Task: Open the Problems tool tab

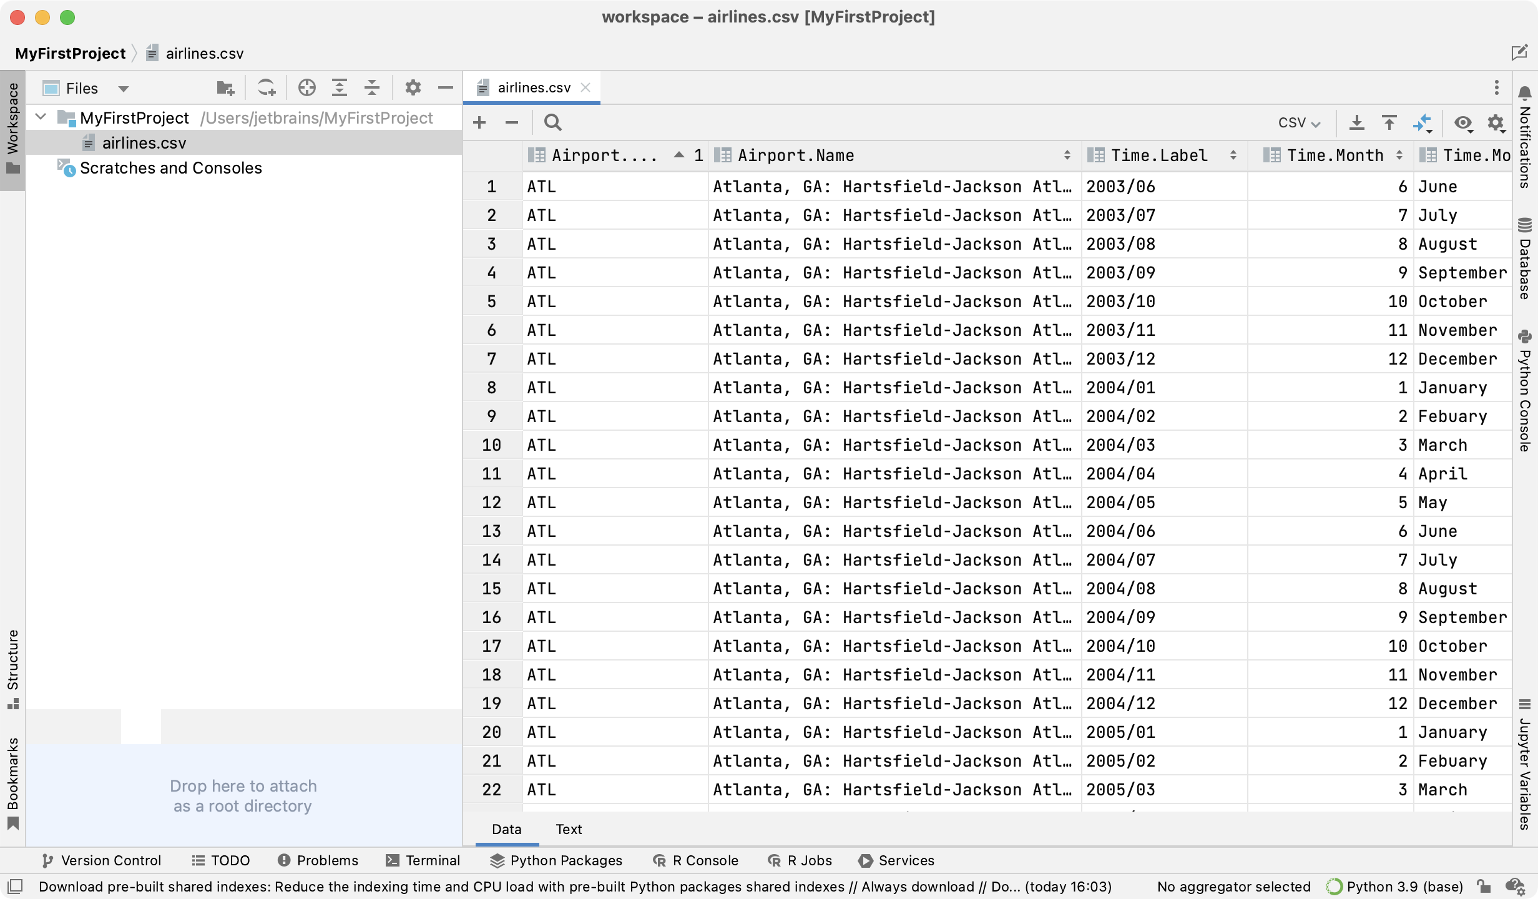Action: 318,860
